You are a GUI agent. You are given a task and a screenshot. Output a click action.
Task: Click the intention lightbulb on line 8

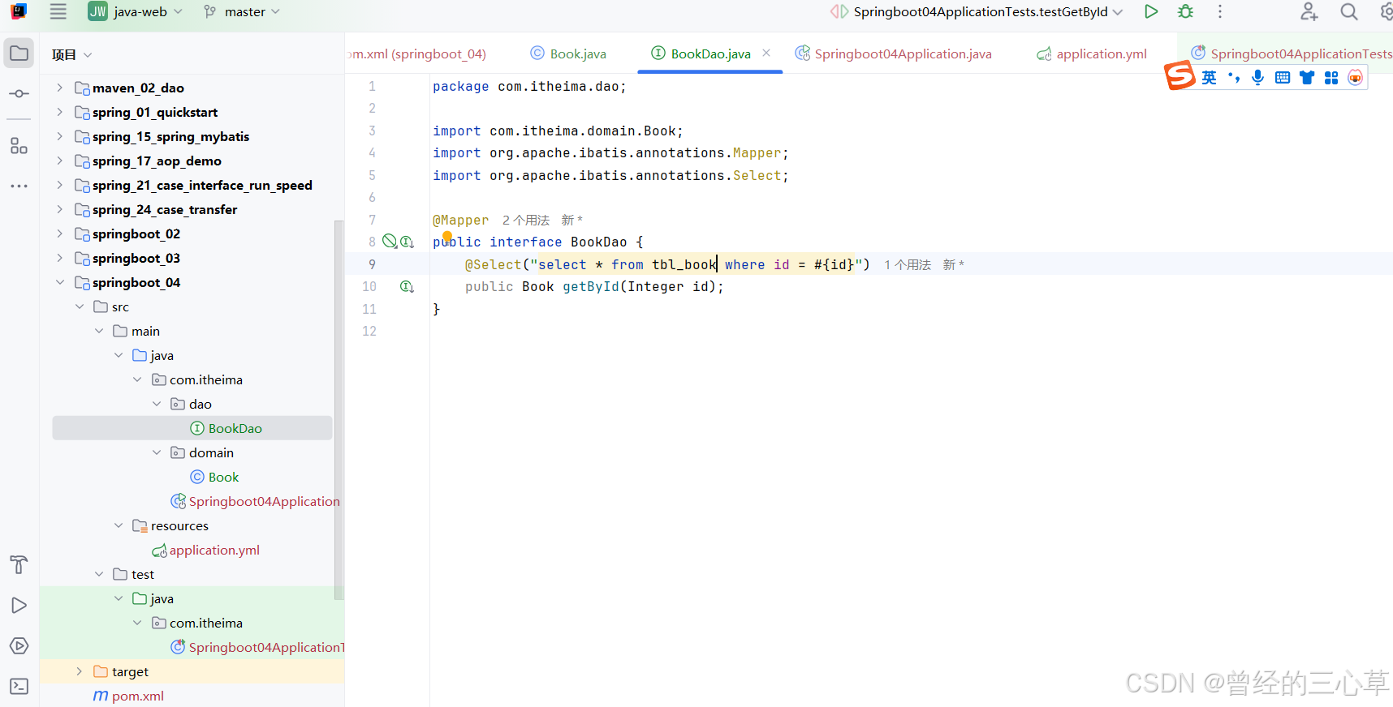pos(447,237)
